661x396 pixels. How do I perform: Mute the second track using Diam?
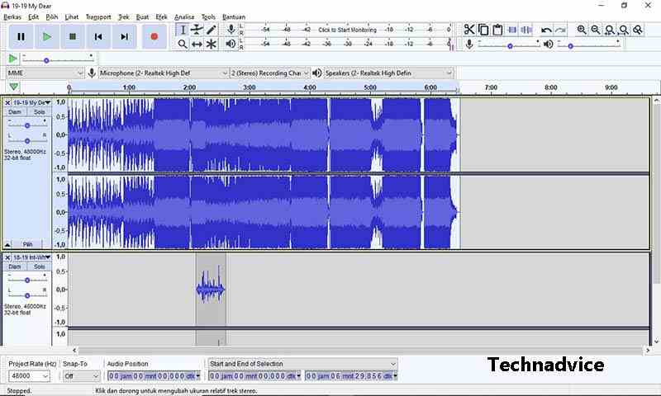pos(15,266)
